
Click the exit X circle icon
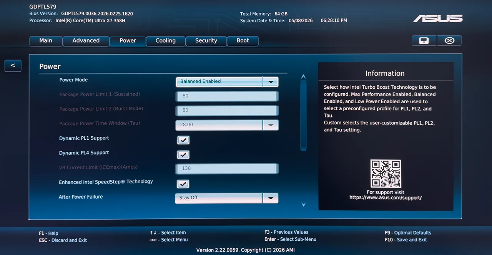click(449, 41)
